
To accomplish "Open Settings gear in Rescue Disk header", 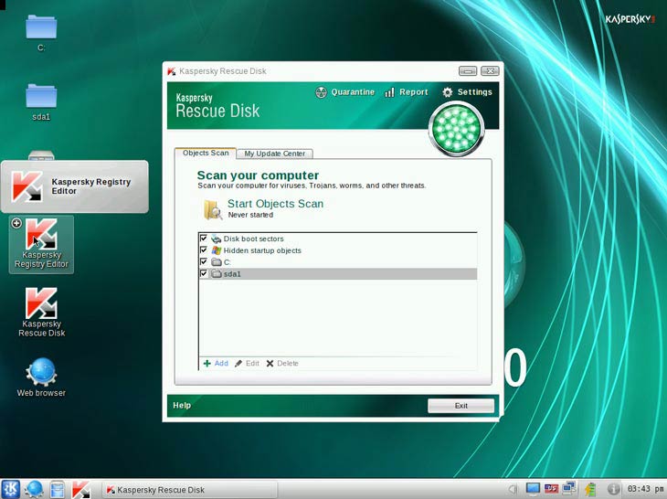I will (x=467, y=92).
